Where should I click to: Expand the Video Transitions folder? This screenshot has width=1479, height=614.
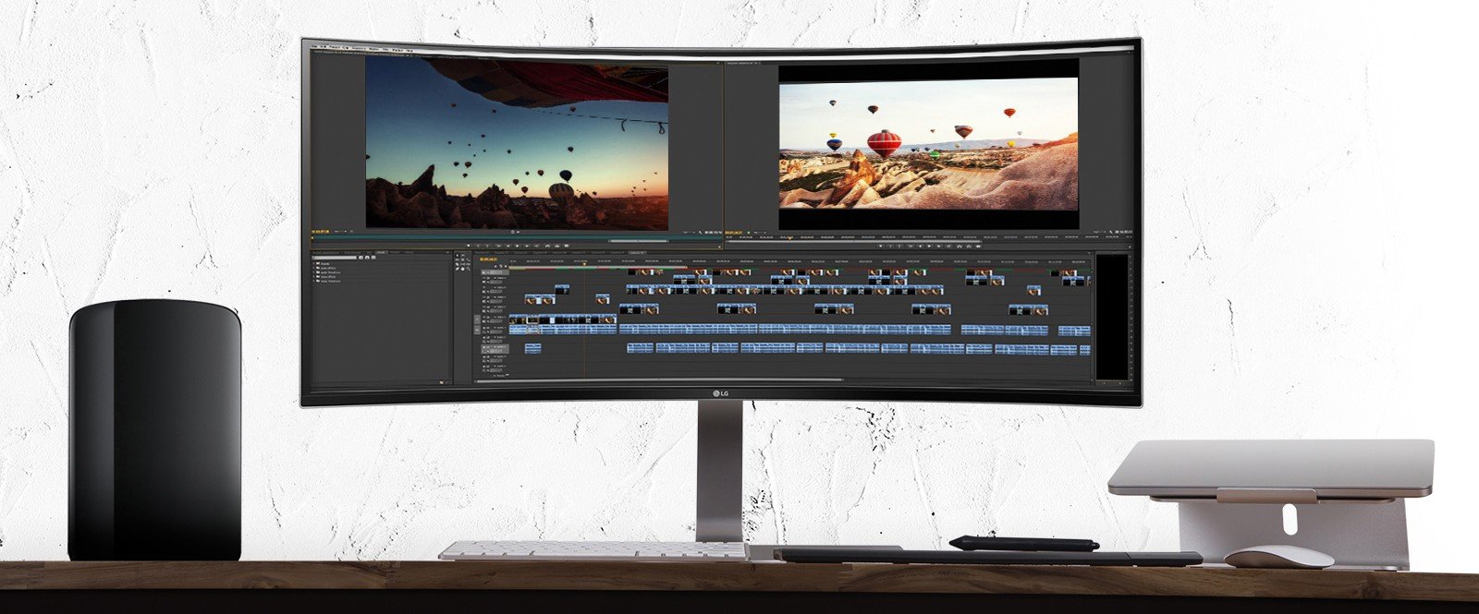click(x=313, y=281)
